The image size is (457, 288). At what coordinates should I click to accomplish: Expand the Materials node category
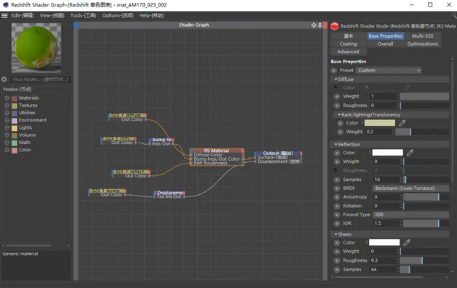point(7,98)
